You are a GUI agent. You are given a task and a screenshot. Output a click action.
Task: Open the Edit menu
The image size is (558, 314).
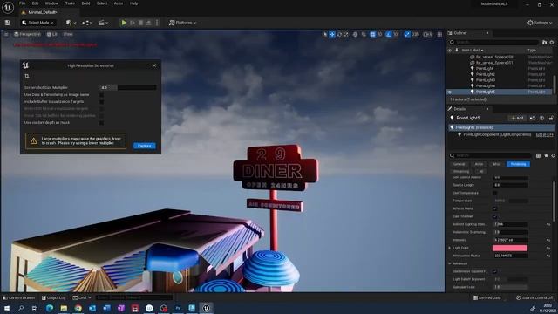[35, 3]
